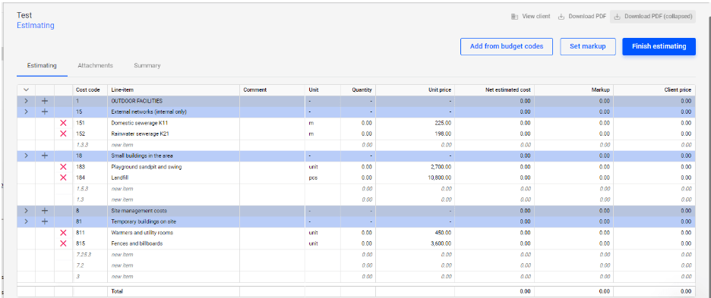Viewport: 711px width, 298px height.
Task: Add item under OUTDOOR FACILITIES with plus
Action: pyautogui.click(x=44, y=101)
